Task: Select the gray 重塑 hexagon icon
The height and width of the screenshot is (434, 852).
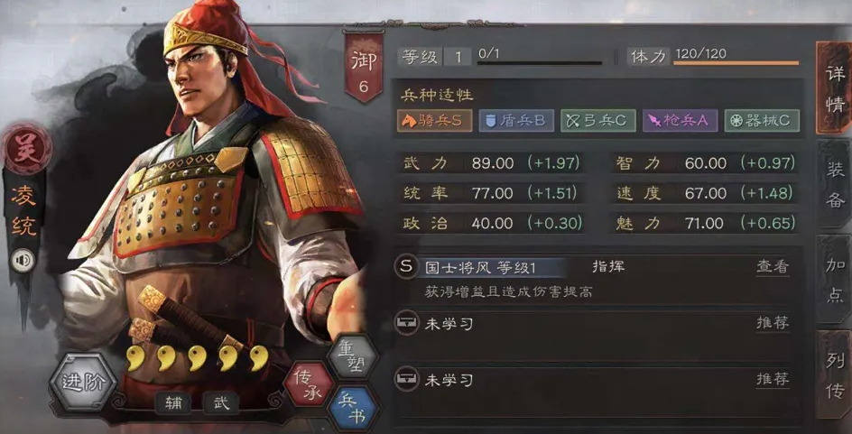Action: [353, 356]
